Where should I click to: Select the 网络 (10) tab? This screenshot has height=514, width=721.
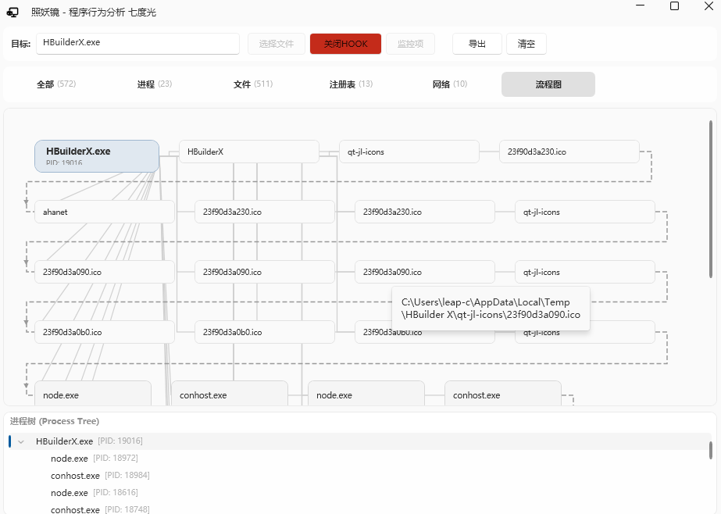(x=450, y=84)
